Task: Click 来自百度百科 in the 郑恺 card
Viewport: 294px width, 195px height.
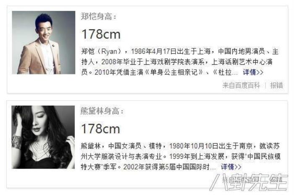Action: coord(241,86)
